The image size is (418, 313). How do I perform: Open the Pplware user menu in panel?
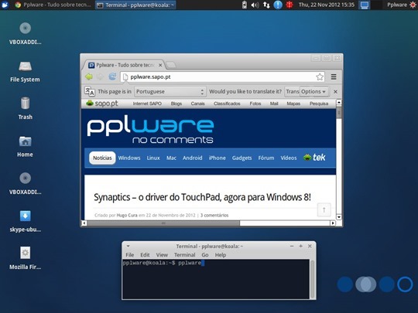[x=402, y=5]
